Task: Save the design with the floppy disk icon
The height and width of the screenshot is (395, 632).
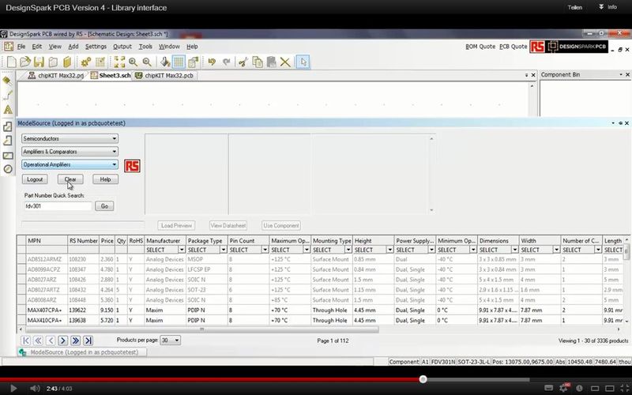Action: (39, 62)
